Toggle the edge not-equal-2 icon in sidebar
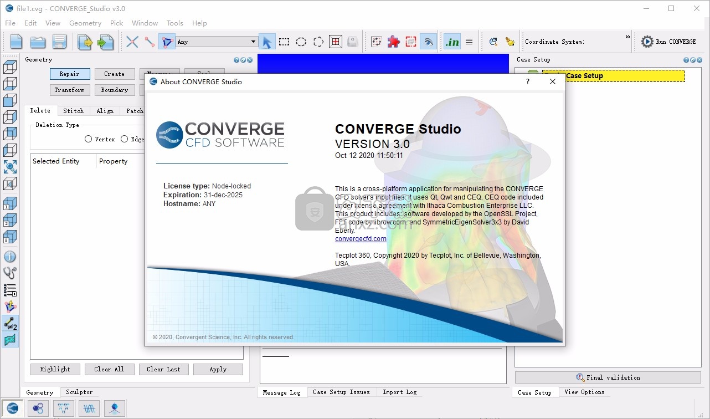710x419 pixels. [10, 324]
